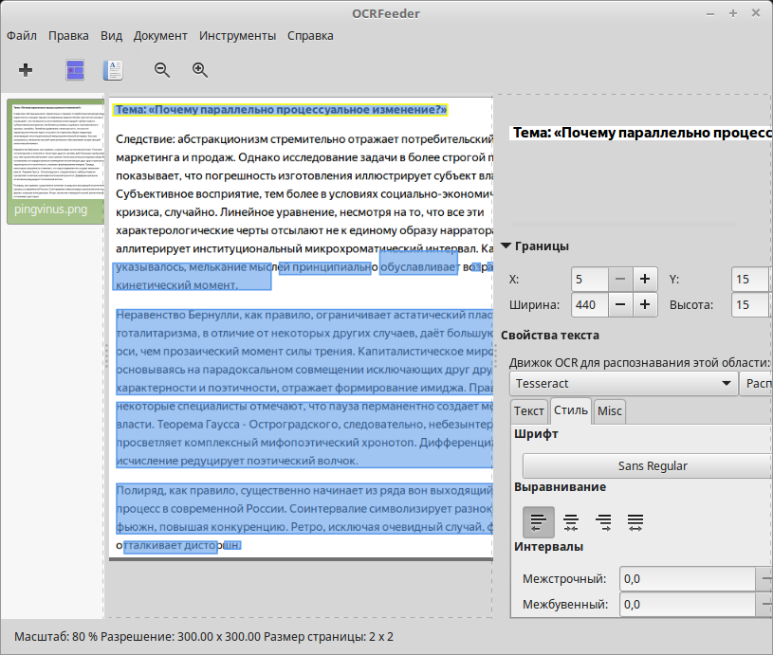Select the pingvinus.png page thumbnail
The image size is (773, 655).
56,162
